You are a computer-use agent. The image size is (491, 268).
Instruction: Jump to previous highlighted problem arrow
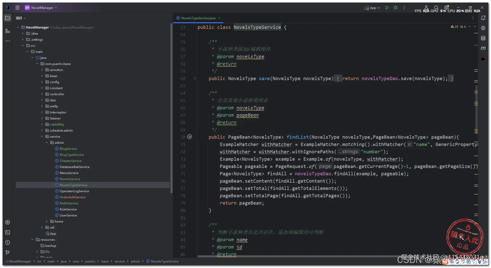(469, 27)
